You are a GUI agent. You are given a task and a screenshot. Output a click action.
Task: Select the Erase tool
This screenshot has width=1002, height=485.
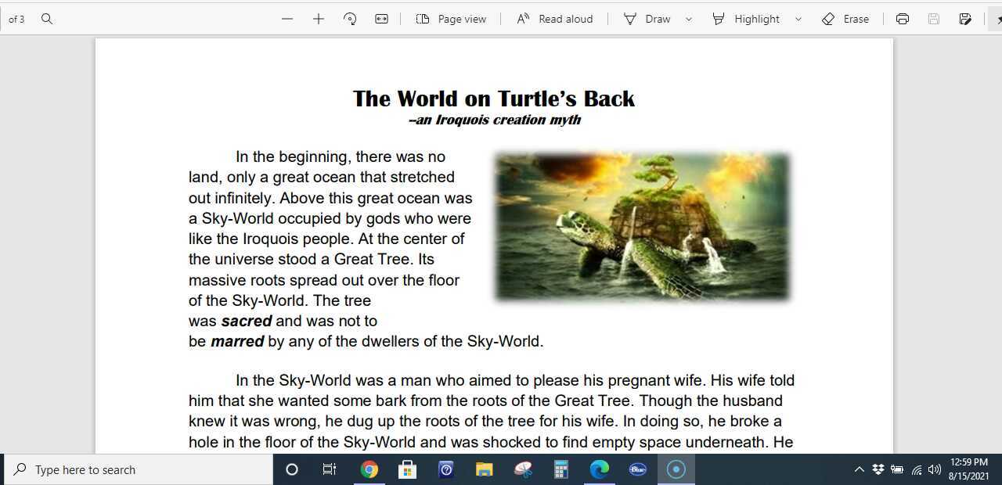[845, 19]
